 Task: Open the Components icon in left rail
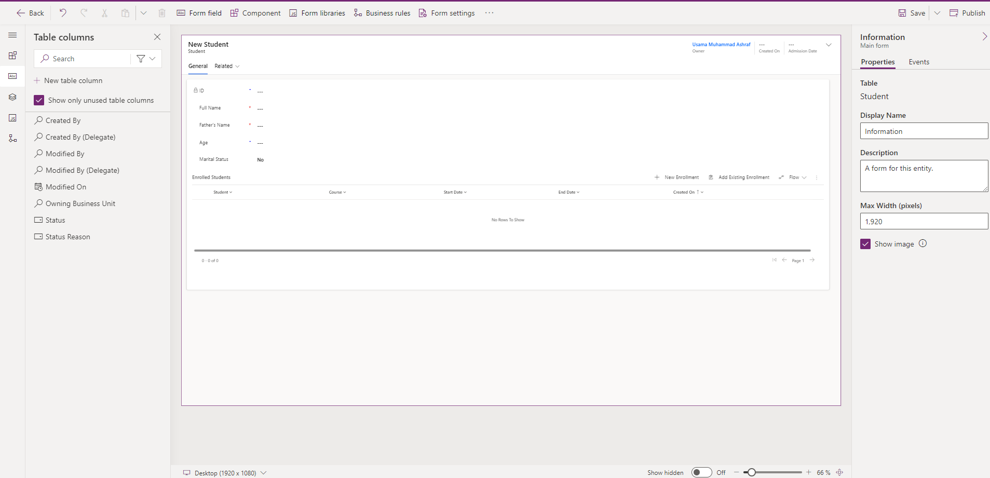tap(12, 56)
